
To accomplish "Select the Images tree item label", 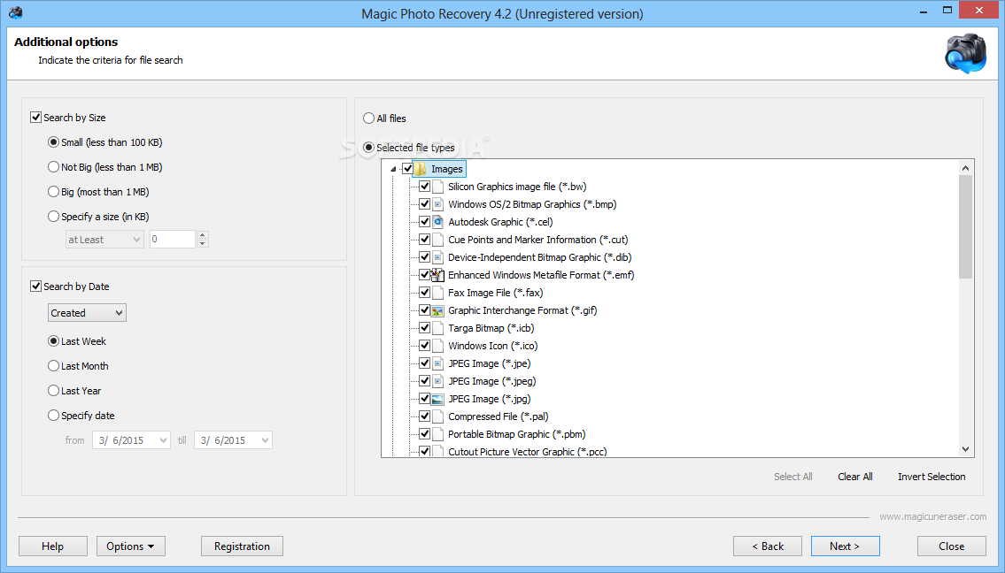I will [447, 169].
